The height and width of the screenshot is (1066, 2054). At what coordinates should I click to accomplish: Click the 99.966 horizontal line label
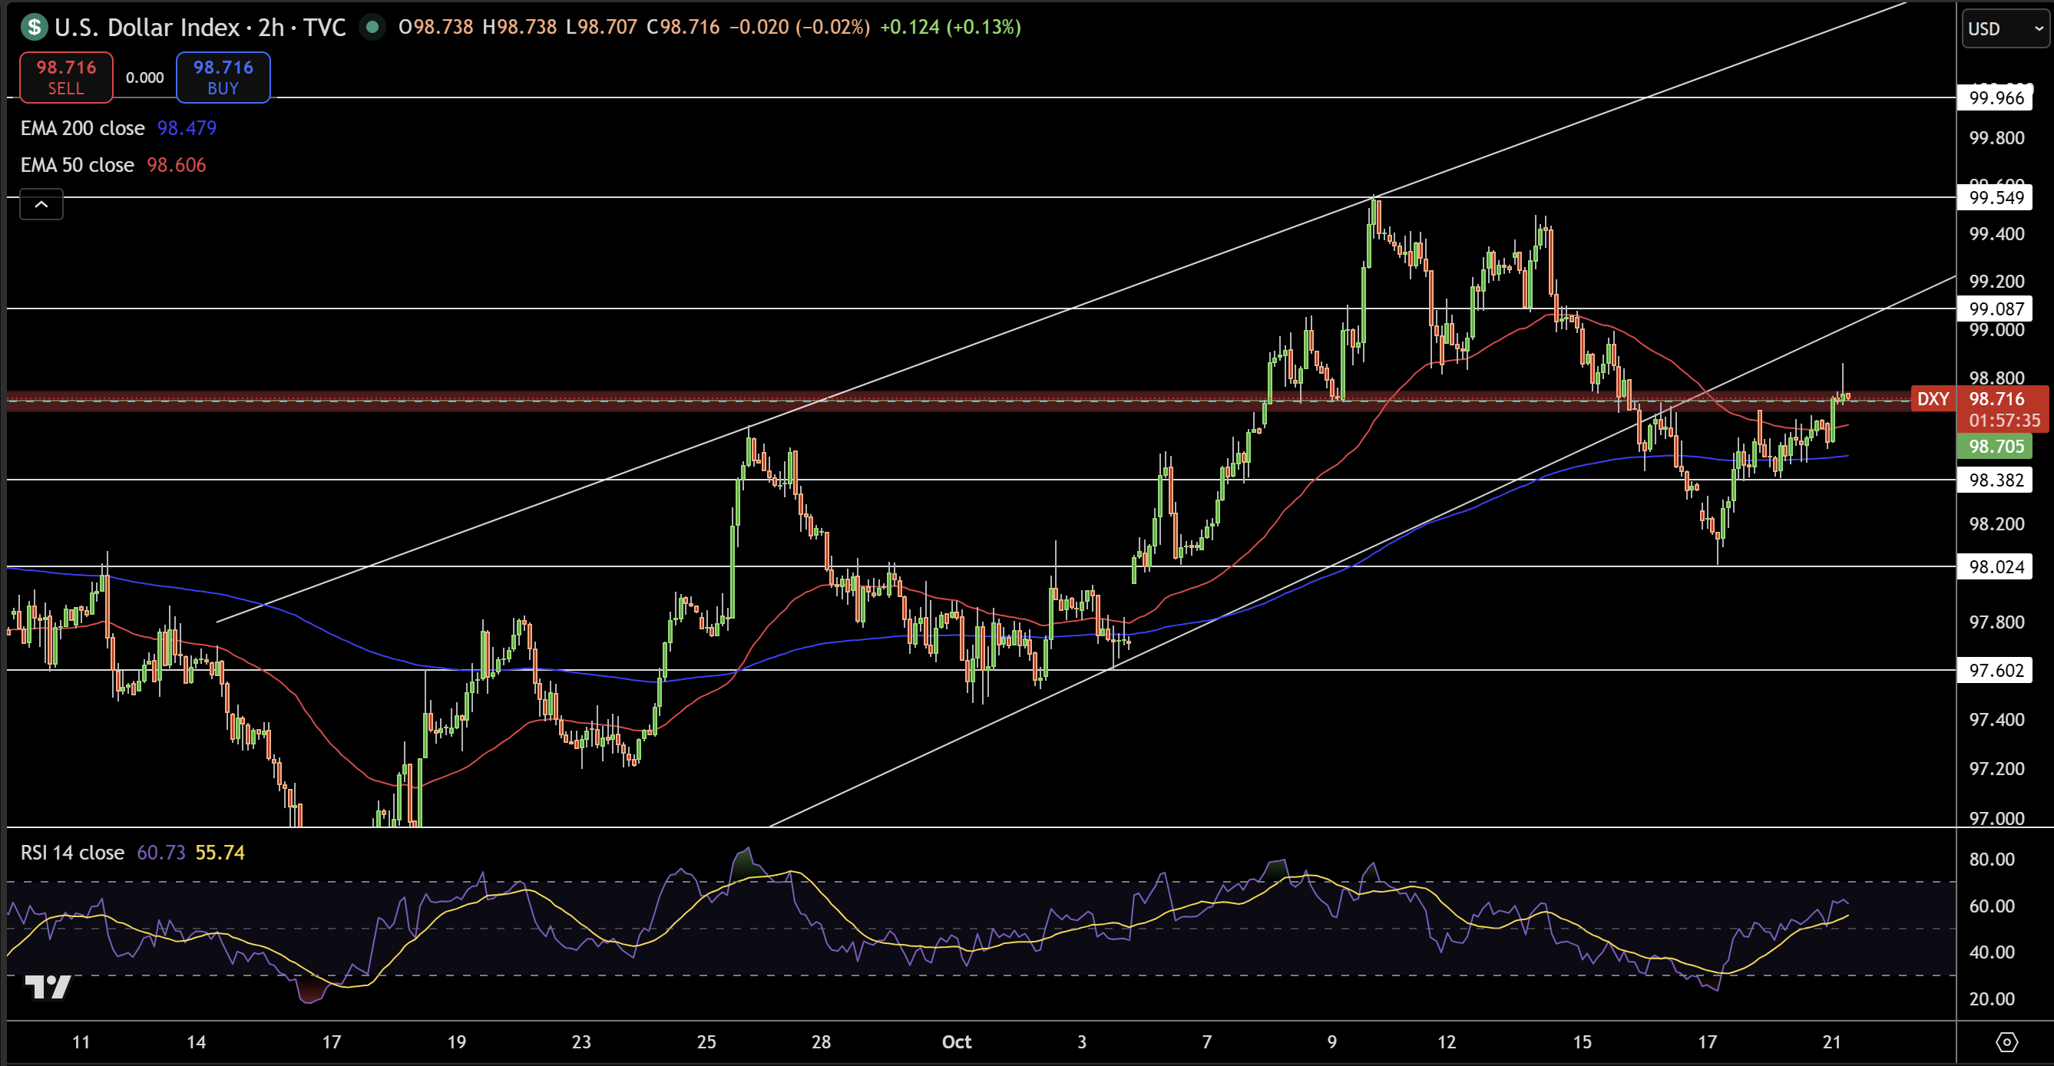(x=1996, y=98)
